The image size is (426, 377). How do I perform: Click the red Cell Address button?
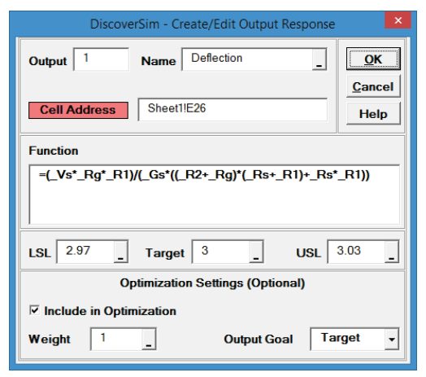pyautogui.click(x=78, y=110)
